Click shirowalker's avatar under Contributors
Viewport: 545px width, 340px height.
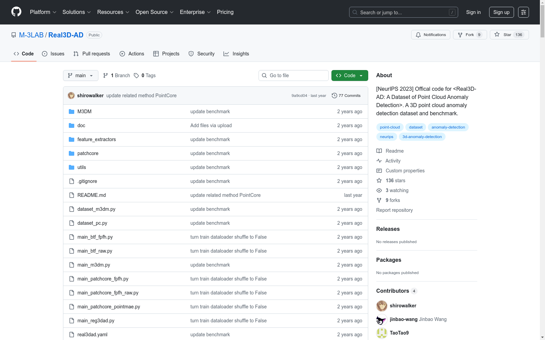pyautogui.click(x=382, y=306)
